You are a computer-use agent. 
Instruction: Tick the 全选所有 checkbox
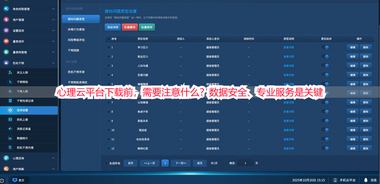coord(106,163)
